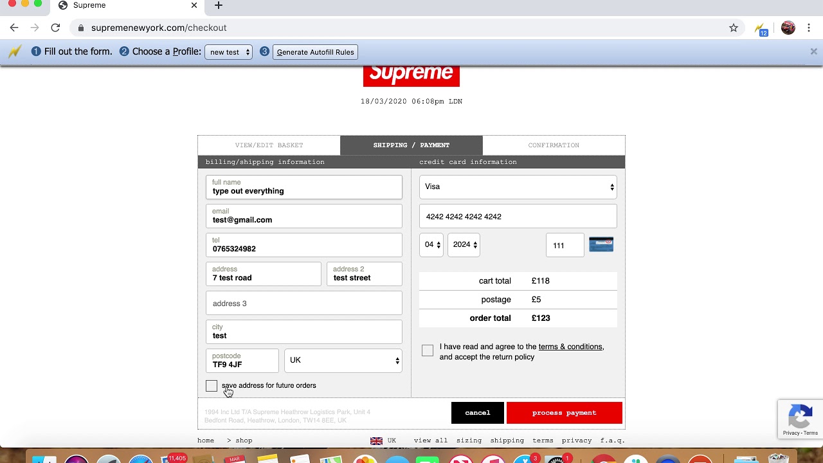Tick save address for future orders

[x=212, y=386]
